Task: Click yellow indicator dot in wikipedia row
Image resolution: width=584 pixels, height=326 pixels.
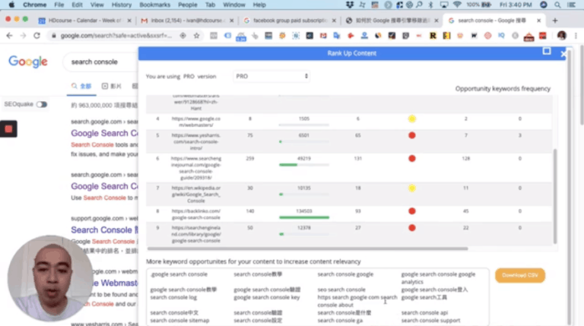Action: click(x=411, y=188)
